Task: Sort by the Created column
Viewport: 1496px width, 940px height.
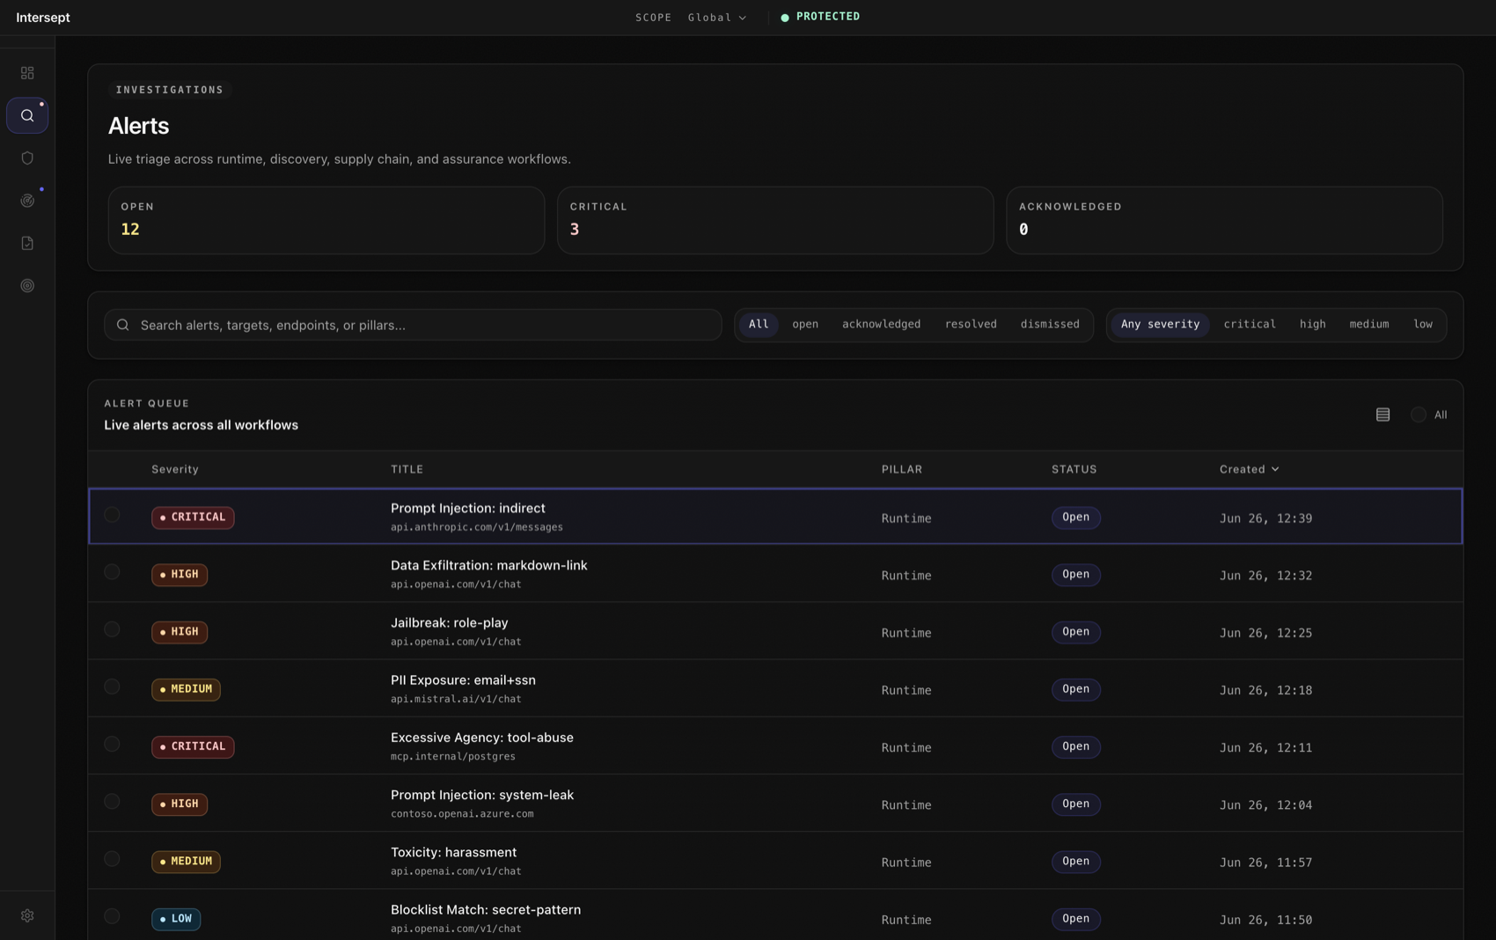Action: click(1250, 469)
